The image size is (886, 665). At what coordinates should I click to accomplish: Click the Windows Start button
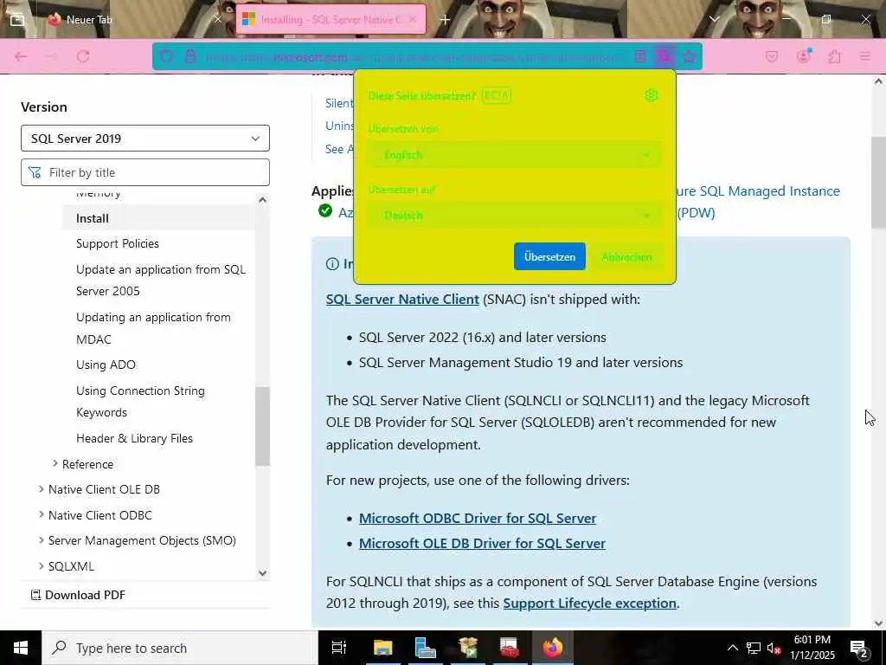click(21, 648)
